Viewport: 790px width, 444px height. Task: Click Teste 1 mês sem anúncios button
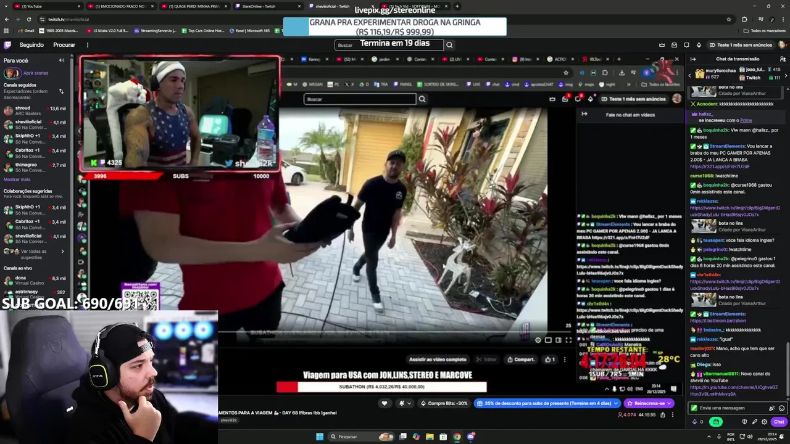(x=741, y=45)
